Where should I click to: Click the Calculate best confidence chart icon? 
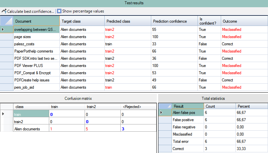click(x=4, y=11)
